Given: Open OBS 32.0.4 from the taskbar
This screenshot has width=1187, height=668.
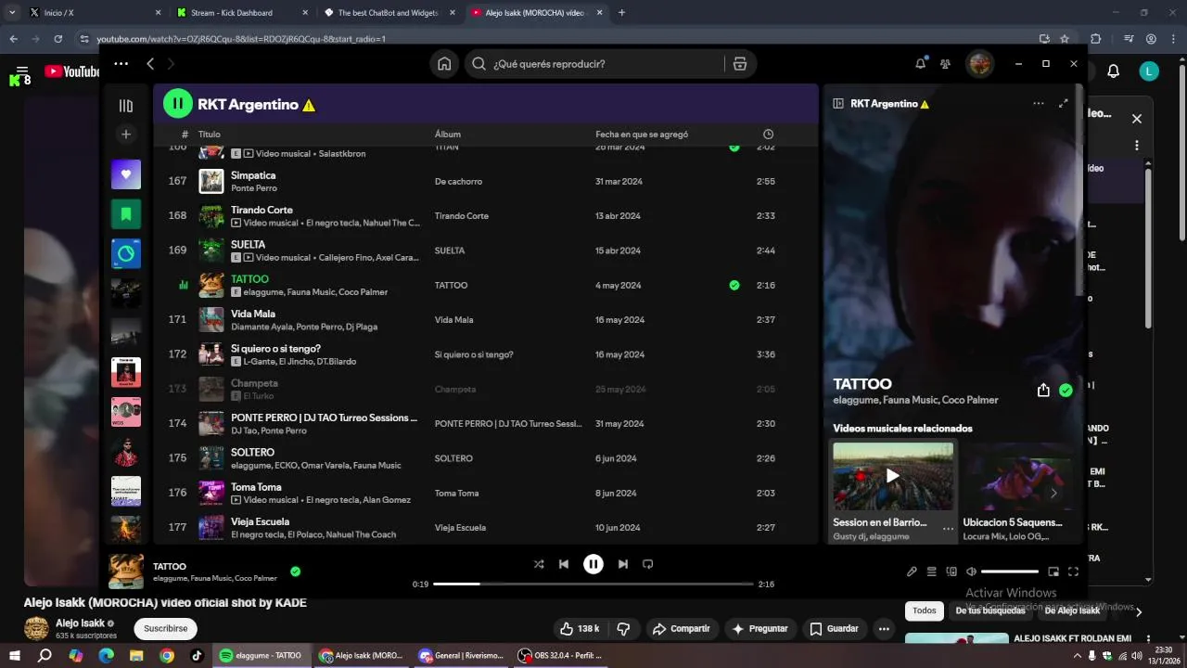Looking at the screenshot, I should pyautogui.click(x=560, y=655).
